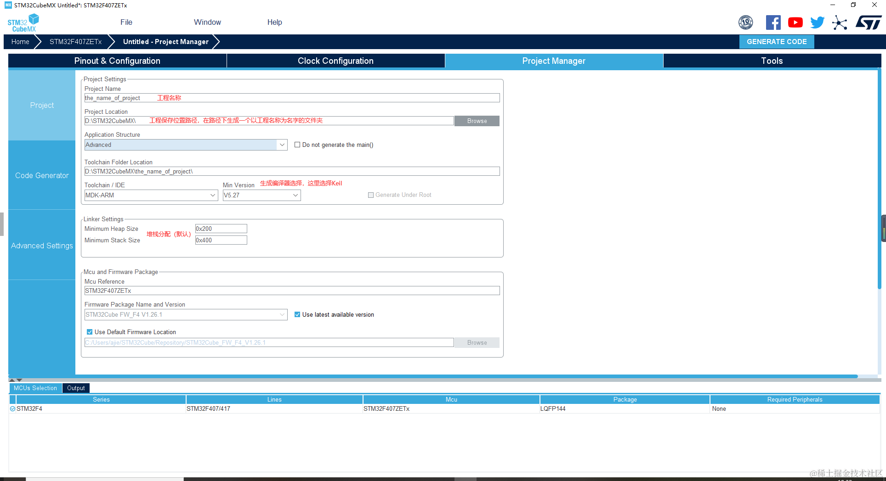Open the Advanced Settings side tab
Image resolution: width=886 pixels, height=481 pixels.
42,246
